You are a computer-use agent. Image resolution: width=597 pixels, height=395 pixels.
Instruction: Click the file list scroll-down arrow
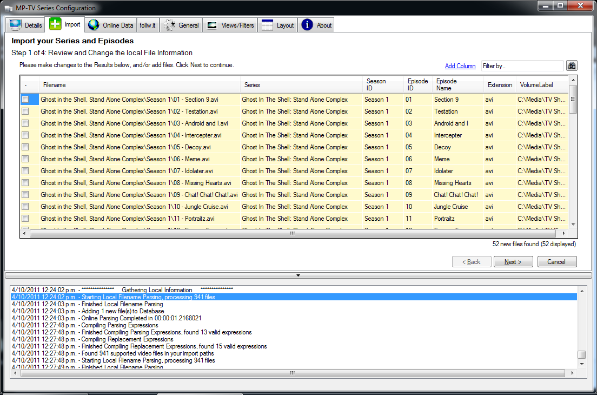point(573,225)
